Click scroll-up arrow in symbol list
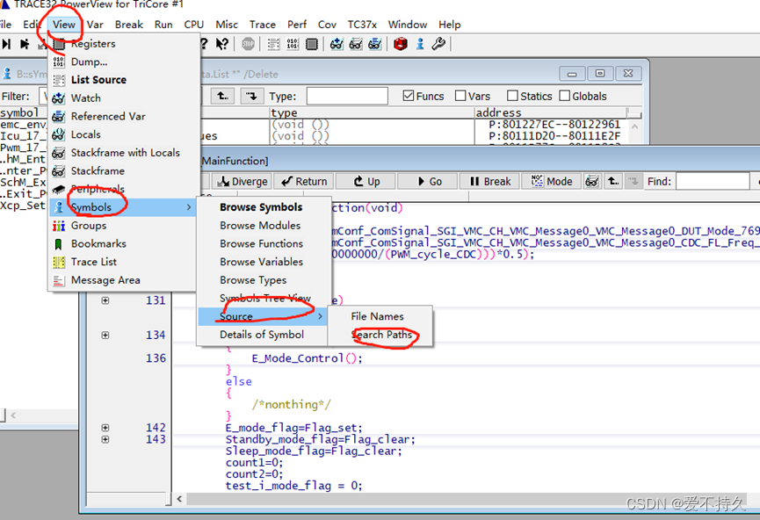This screenshot has height=520, width=760. [634, 126]
